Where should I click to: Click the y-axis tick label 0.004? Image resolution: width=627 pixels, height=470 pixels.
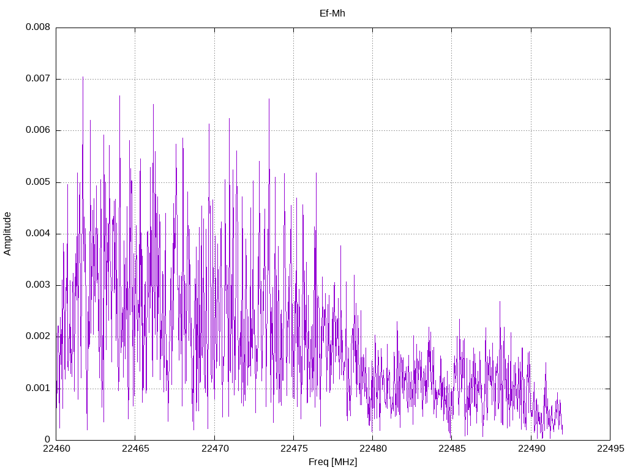click(x=38, y=233)
